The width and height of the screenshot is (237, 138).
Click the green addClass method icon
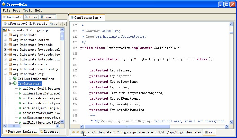click(20, 108)
